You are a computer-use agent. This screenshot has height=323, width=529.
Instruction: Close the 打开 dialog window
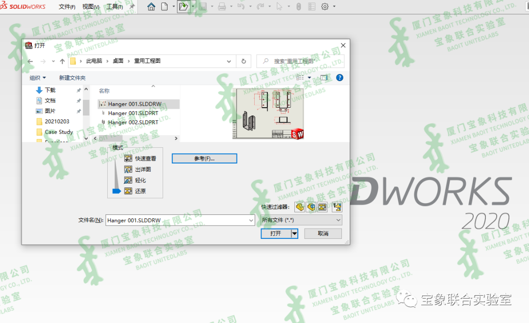343,45
